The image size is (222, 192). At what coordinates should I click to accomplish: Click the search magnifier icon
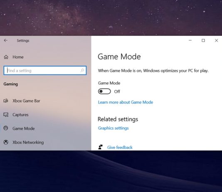(82, 70)
